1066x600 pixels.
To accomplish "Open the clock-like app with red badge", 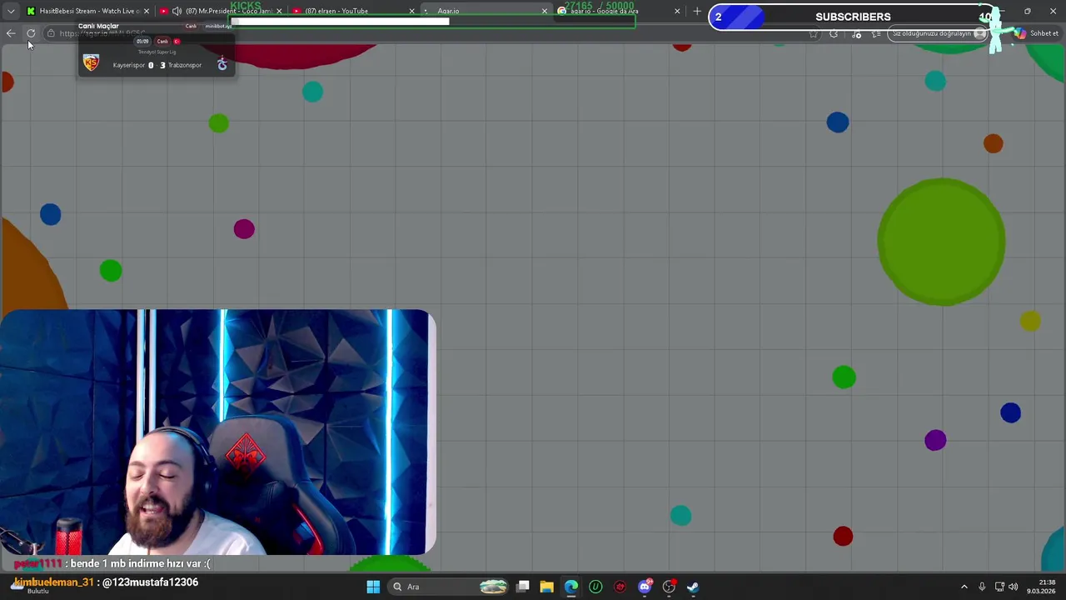I will [x=669, y=587].
